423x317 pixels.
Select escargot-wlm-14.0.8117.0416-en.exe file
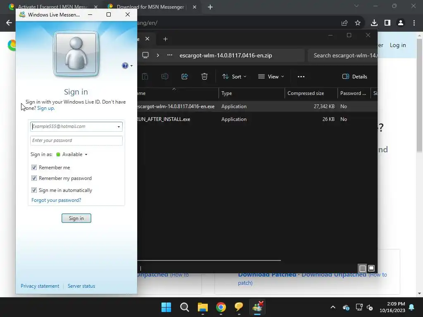[176, 106]
